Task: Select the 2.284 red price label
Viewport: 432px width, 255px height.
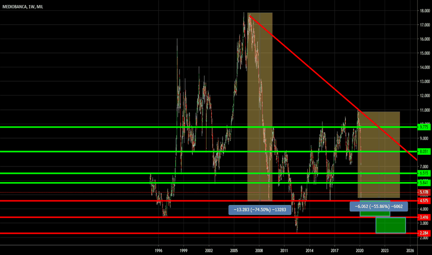Action: 424,233
